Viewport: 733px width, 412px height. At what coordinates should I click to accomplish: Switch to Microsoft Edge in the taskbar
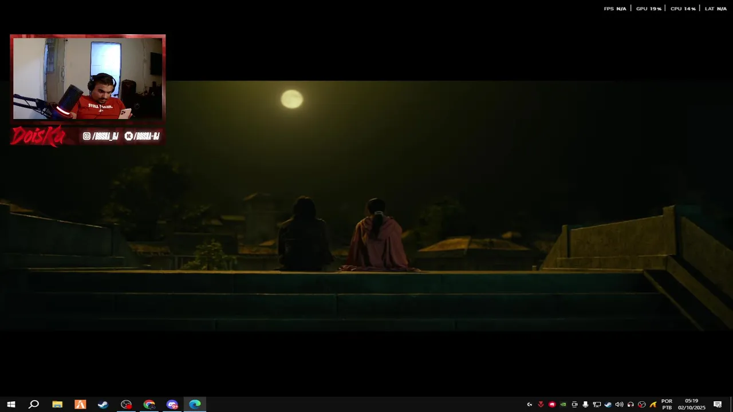point(195,404)
